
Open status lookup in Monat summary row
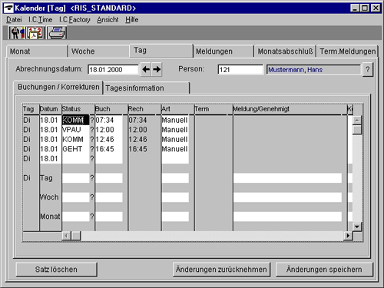pos(92,217)
